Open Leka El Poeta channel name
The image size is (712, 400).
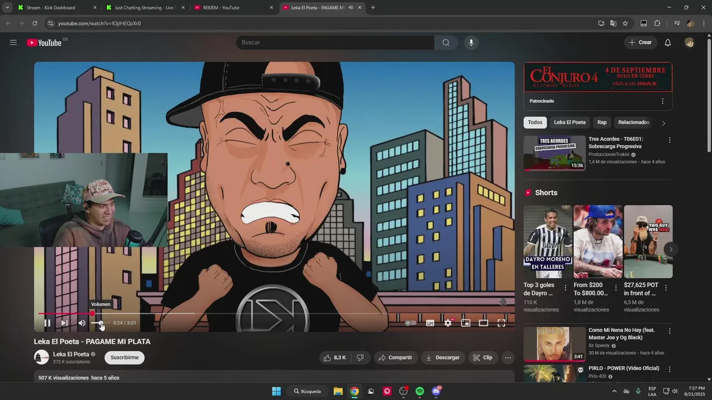tap(71, 354)
